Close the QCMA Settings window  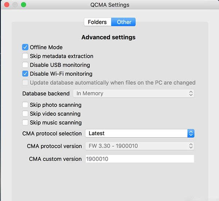pos(7,5)
